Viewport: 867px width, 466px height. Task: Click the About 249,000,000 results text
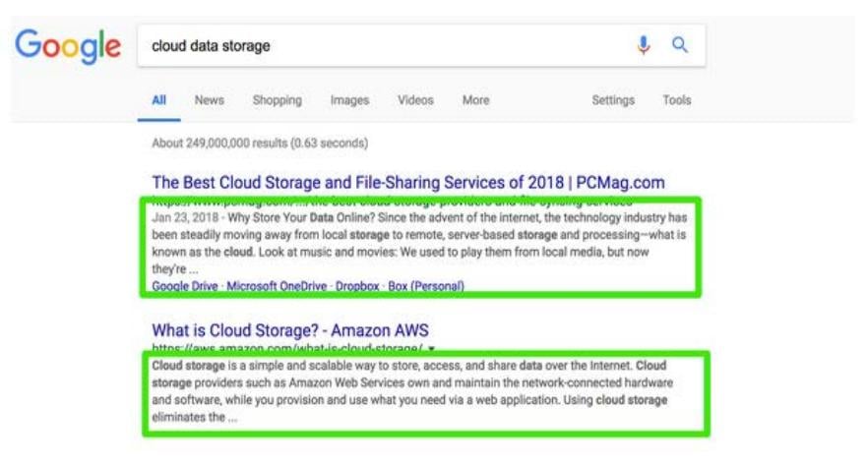(260, 144)
